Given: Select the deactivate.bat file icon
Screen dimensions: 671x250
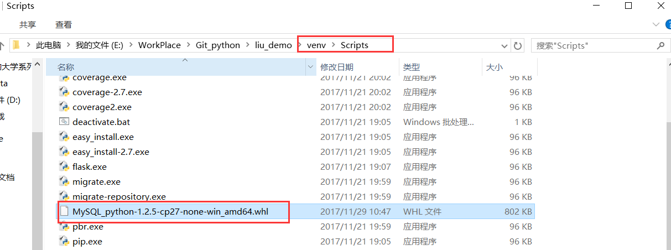Looking at the screenshot, I should coord(64,122).
